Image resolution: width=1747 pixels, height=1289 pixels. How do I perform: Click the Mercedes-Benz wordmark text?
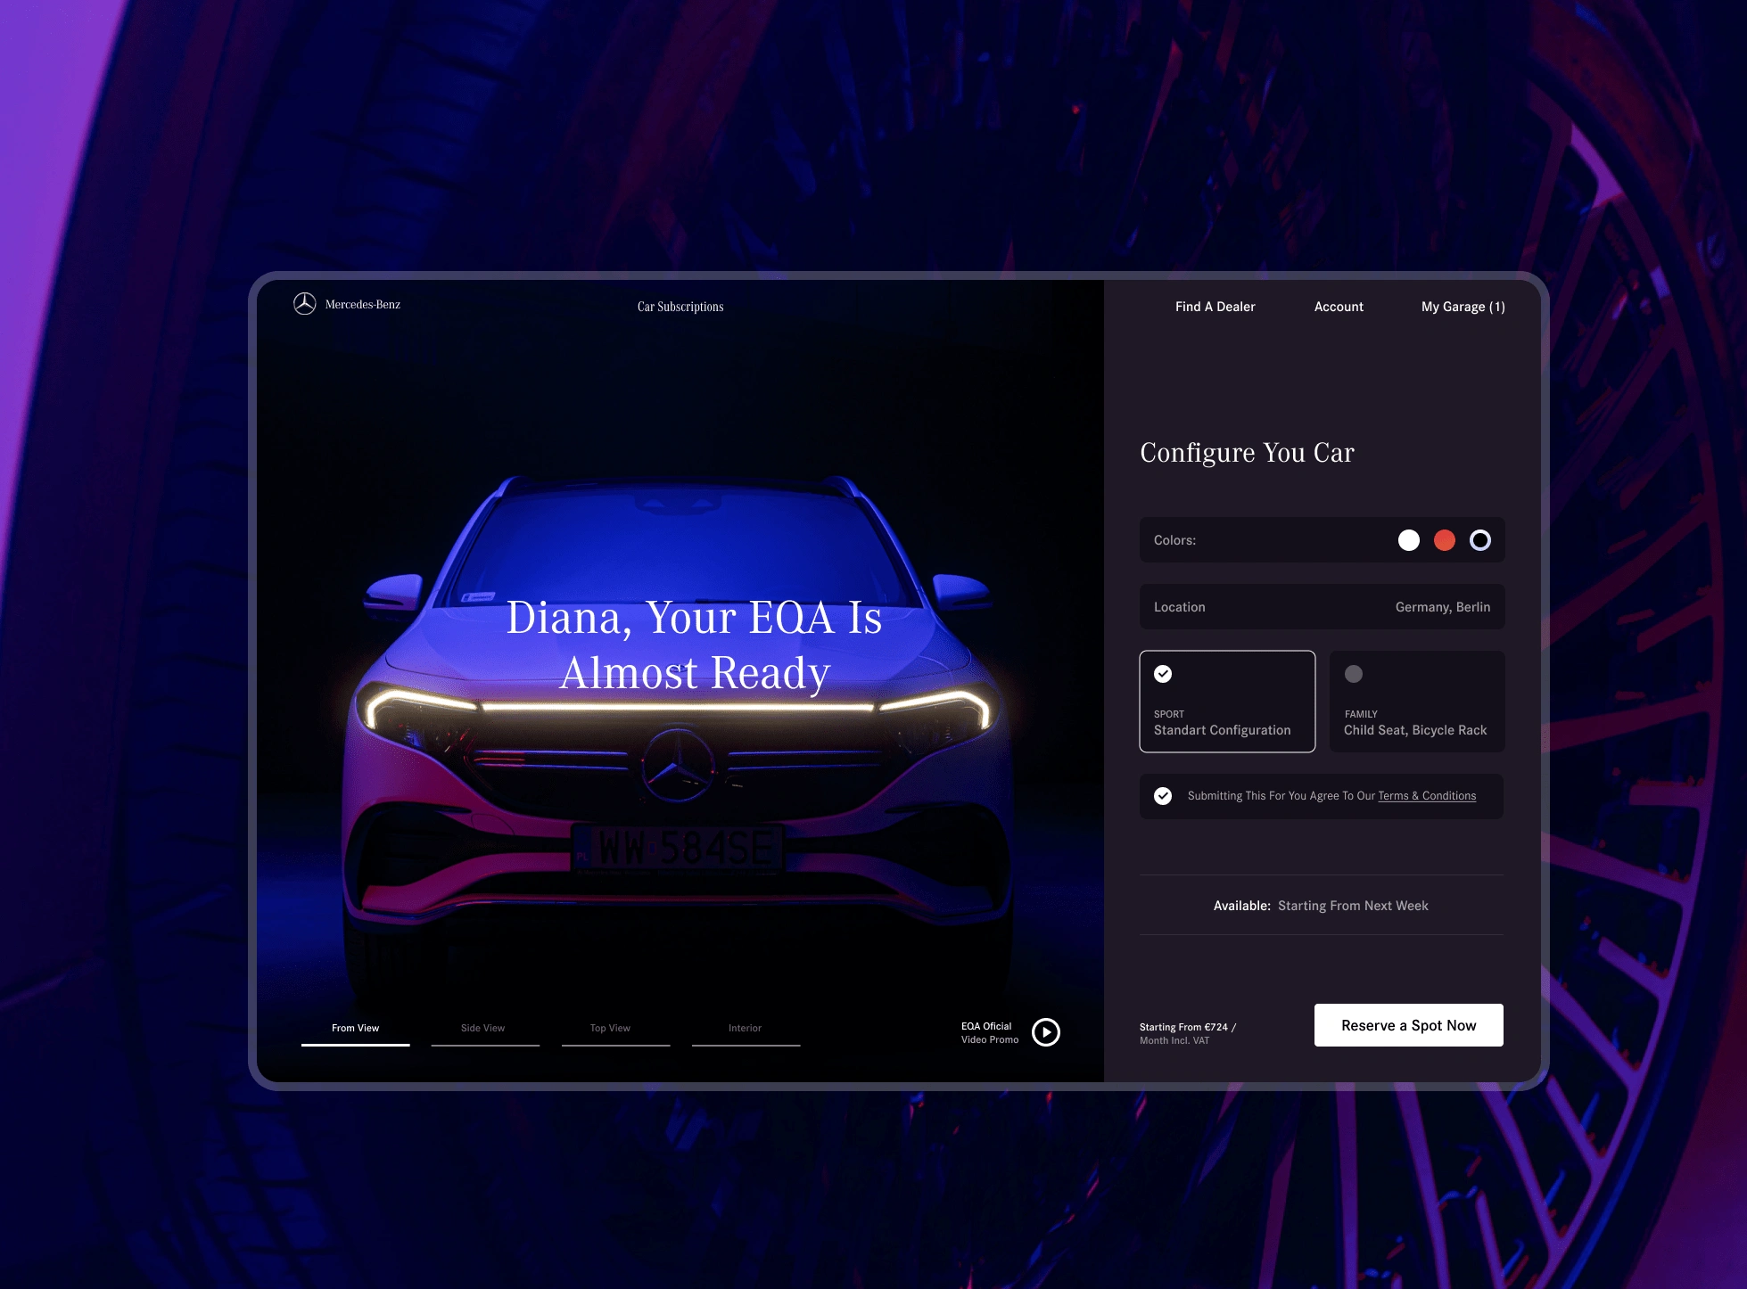pos(363,305)
